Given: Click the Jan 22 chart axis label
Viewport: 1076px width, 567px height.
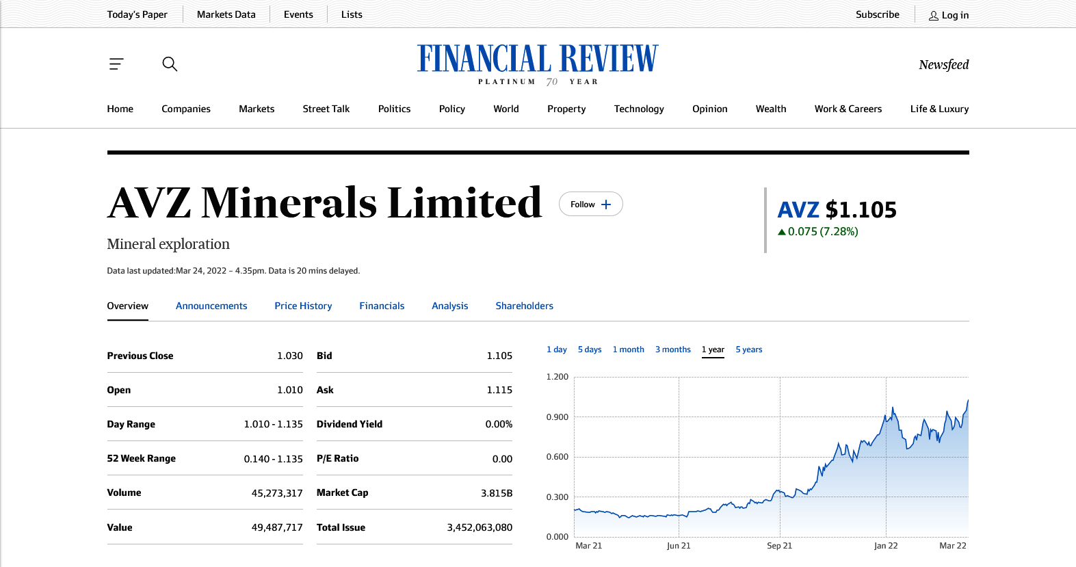Looking at the screenshot, I should 886,546.
